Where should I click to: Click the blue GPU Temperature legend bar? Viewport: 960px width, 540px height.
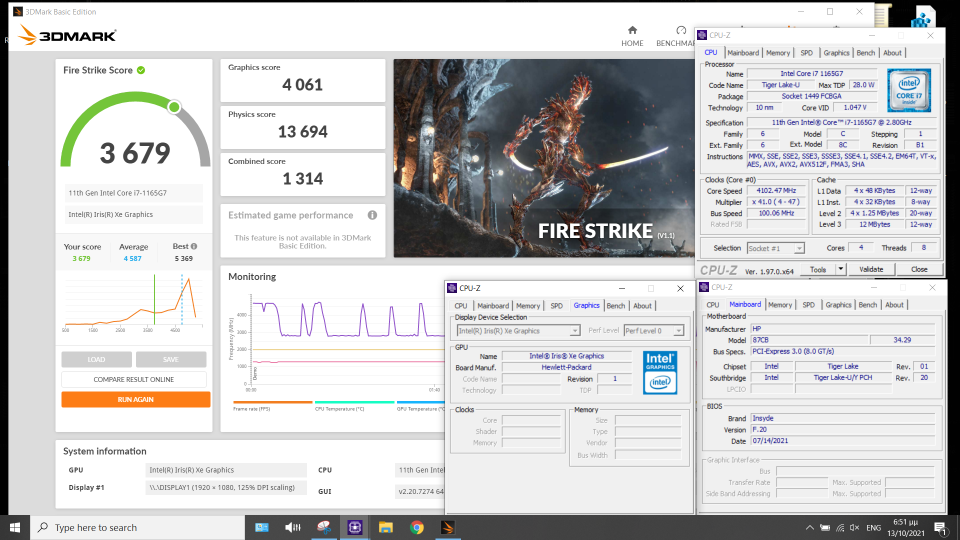point(421,402)
